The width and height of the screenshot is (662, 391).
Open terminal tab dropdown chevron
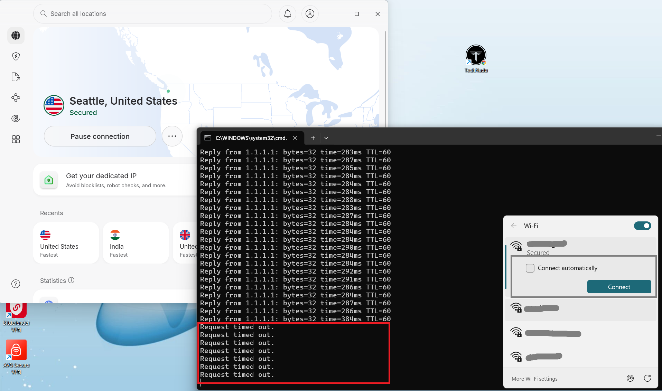click(x=326, y=138)
